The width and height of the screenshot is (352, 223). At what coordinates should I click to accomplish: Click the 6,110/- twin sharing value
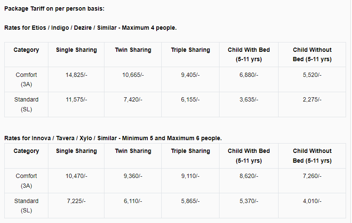133,201
